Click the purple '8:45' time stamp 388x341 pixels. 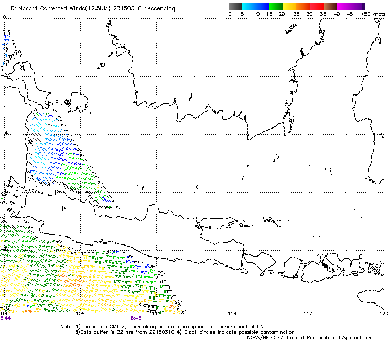(136, 318)
